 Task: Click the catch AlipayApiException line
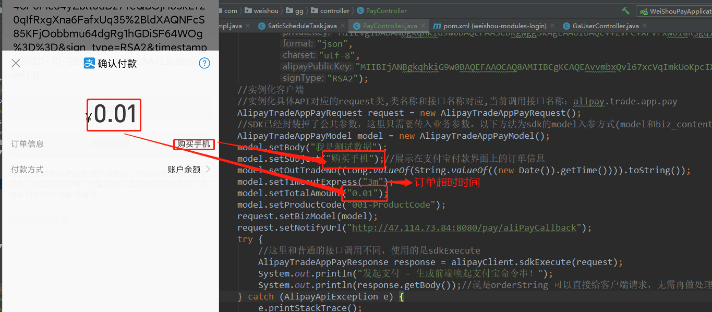pyautogui.click(x=321, y=296)
